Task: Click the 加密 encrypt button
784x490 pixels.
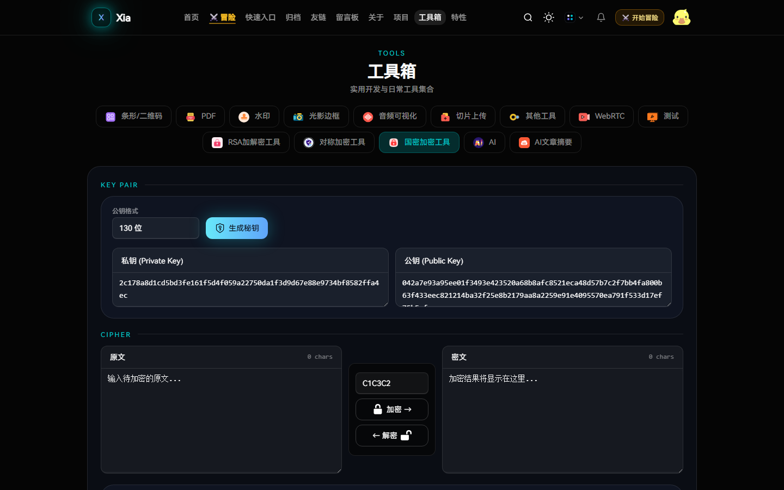Action: pos(392,409)
